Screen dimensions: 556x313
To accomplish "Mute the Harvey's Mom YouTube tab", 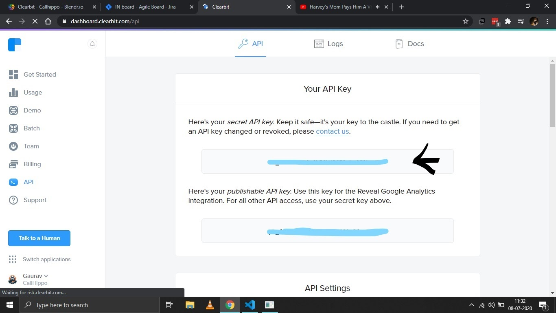I will (378, 7).
